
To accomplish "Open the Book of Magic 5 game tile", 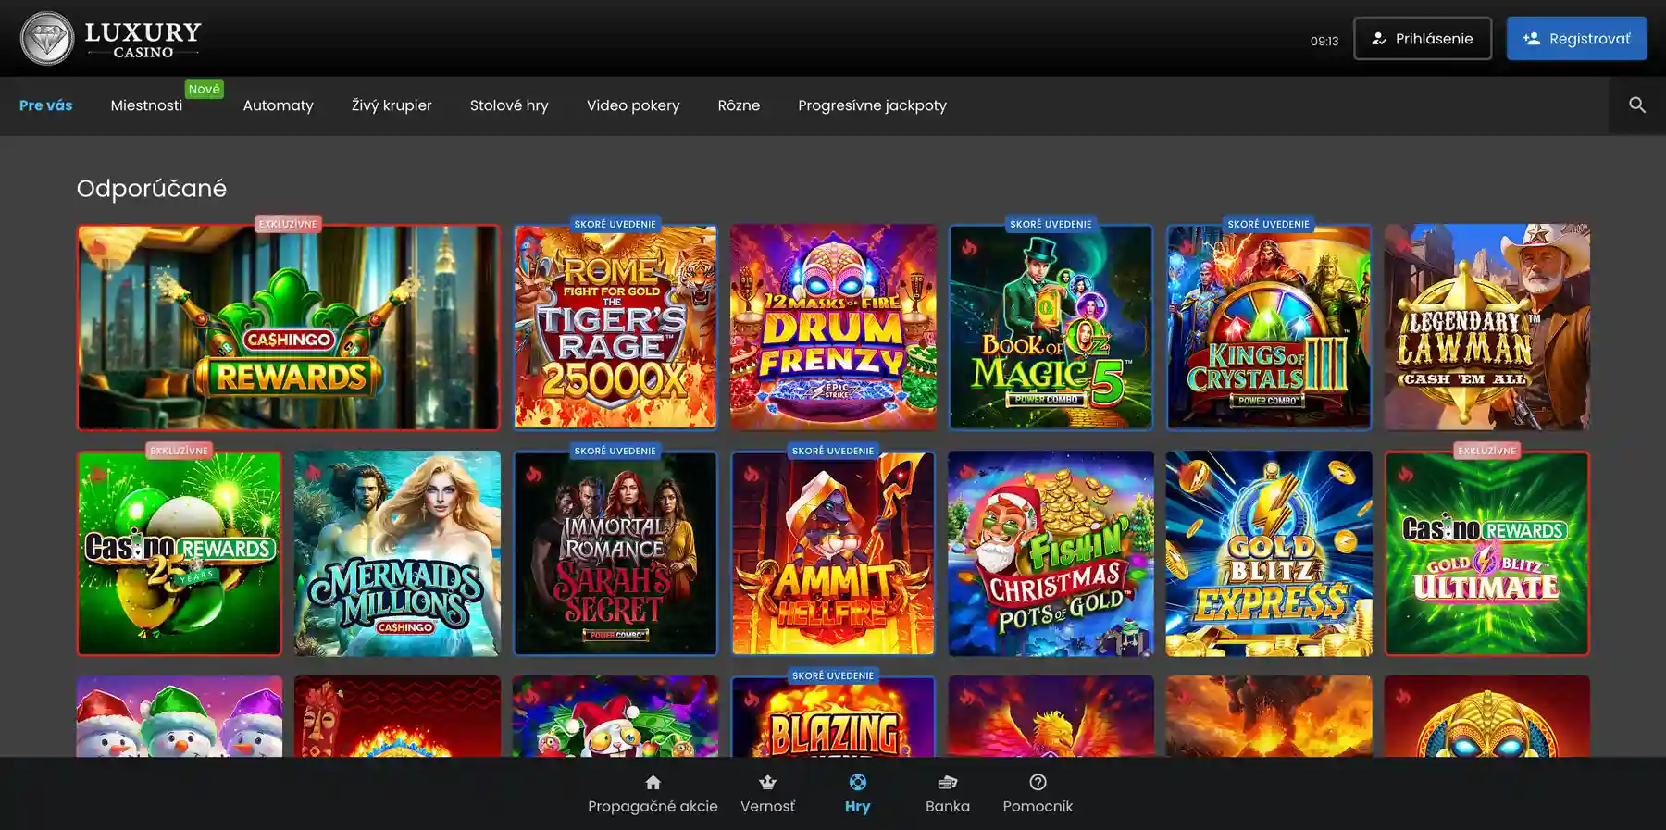I will point(1051,328).
